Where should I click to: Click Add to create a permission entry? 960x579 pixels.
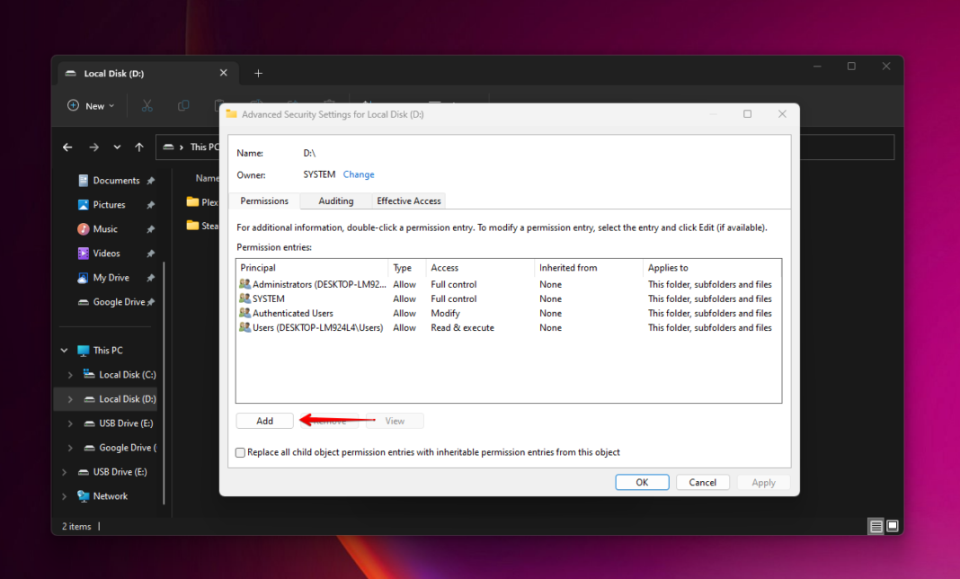[264, 420]
